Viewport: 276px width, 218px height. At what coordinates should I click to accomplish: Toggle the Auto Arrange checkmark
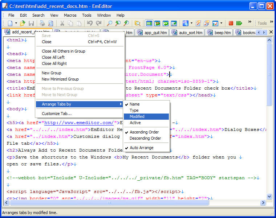[146, 148]
